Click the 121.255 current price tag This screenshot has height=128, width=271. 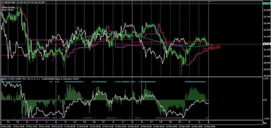(x=267, y=44)
